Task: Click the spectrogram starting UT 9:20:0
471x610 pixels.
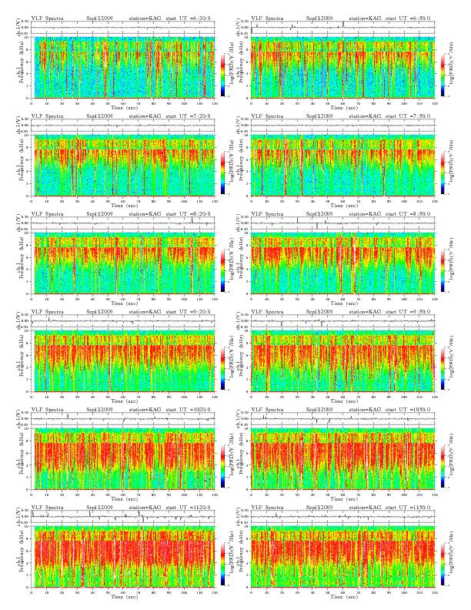Action: pyautogui.click(x=123, y=361)
